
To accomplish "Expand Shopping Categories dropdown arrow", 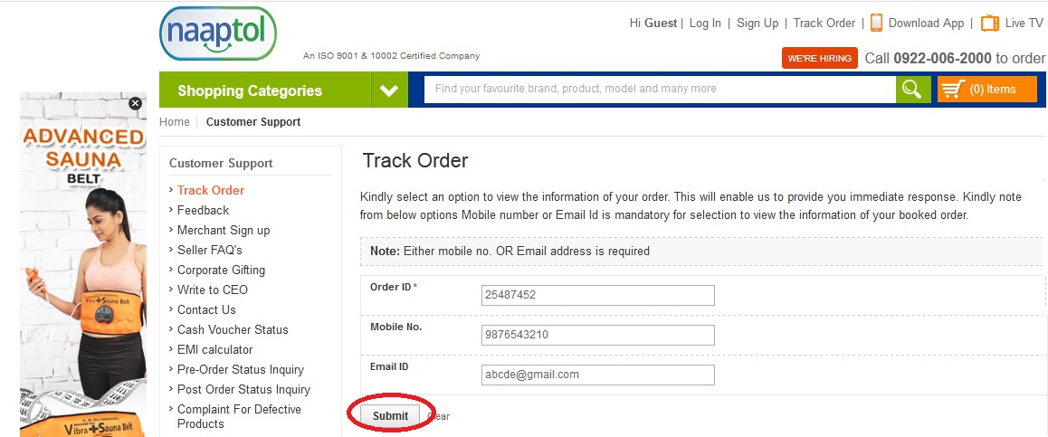I will click(x=389, y=90).
